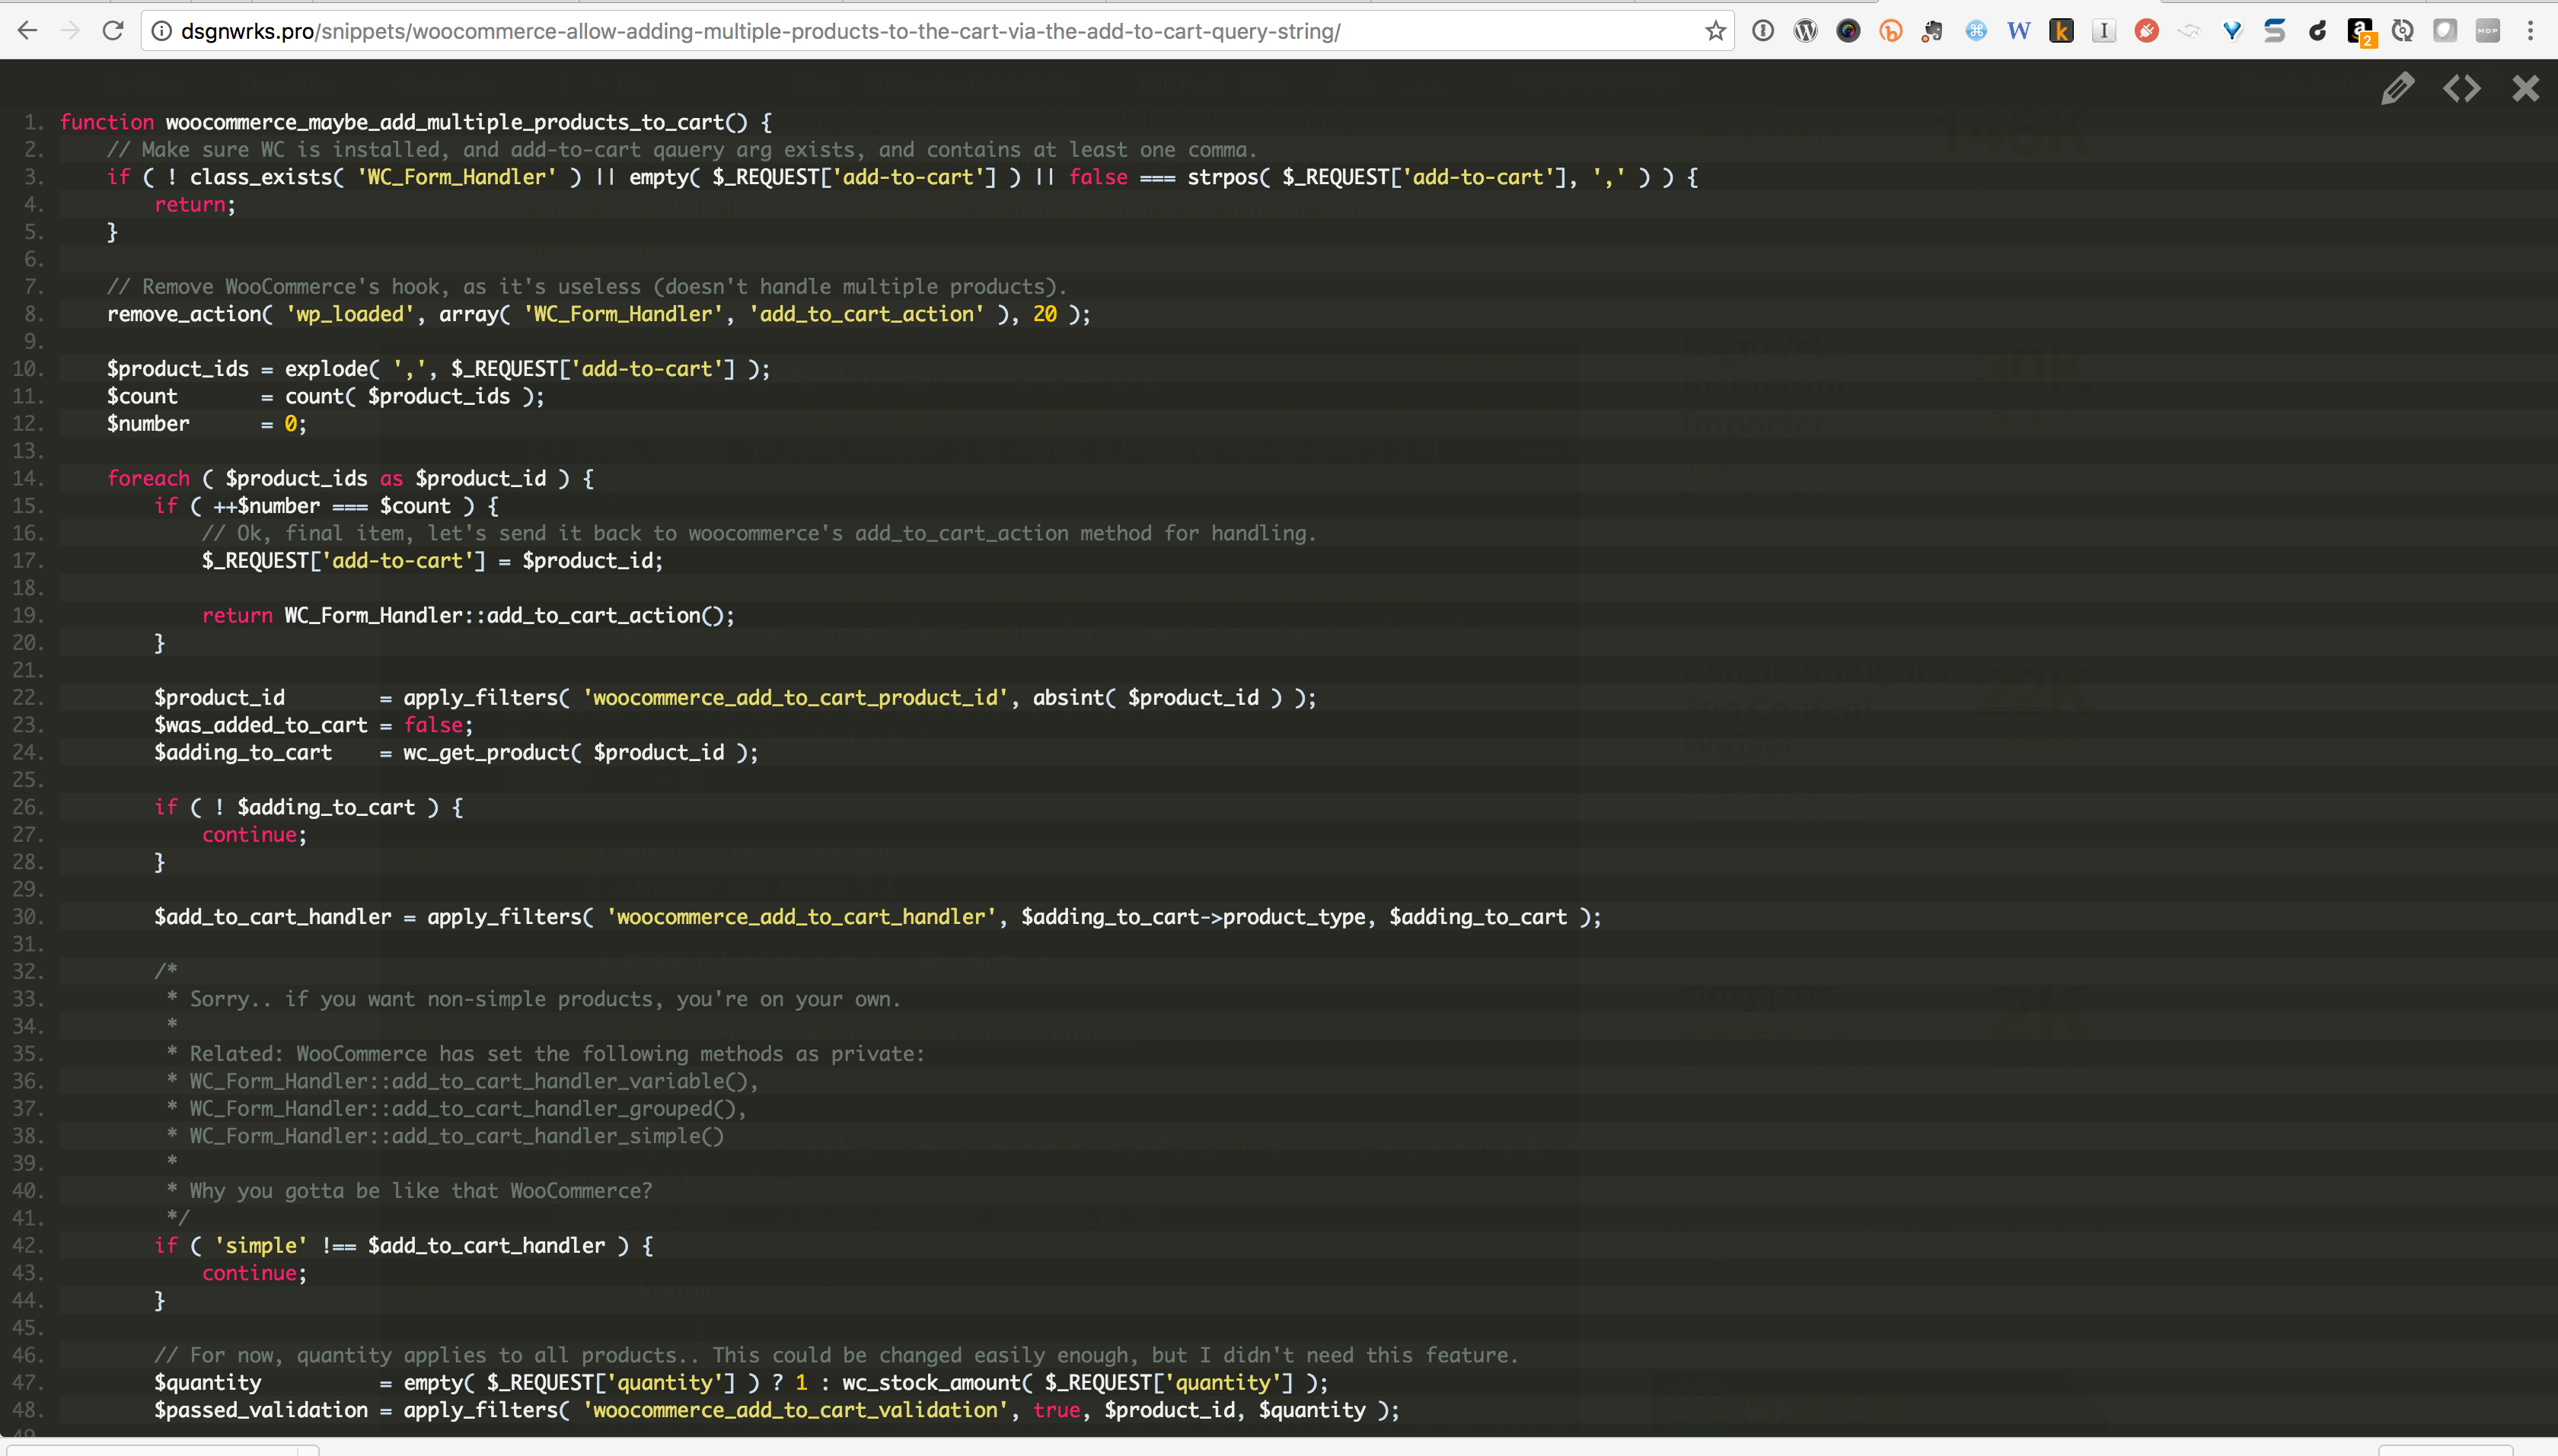The width and height of the screenshot is (2558, 1456).
Task: Open the circular sync arrows extension
Action: [2402, 31]
